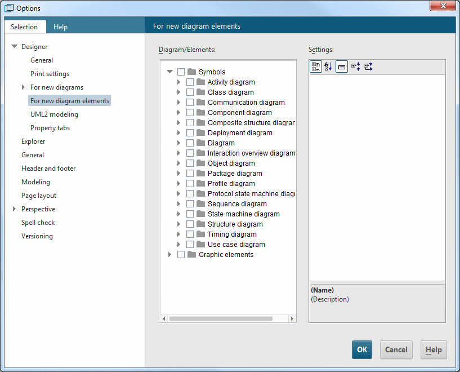Click the scroll right arrow in elements tree
The height and width of the screenshot is (372, 460).
point(292,318)
